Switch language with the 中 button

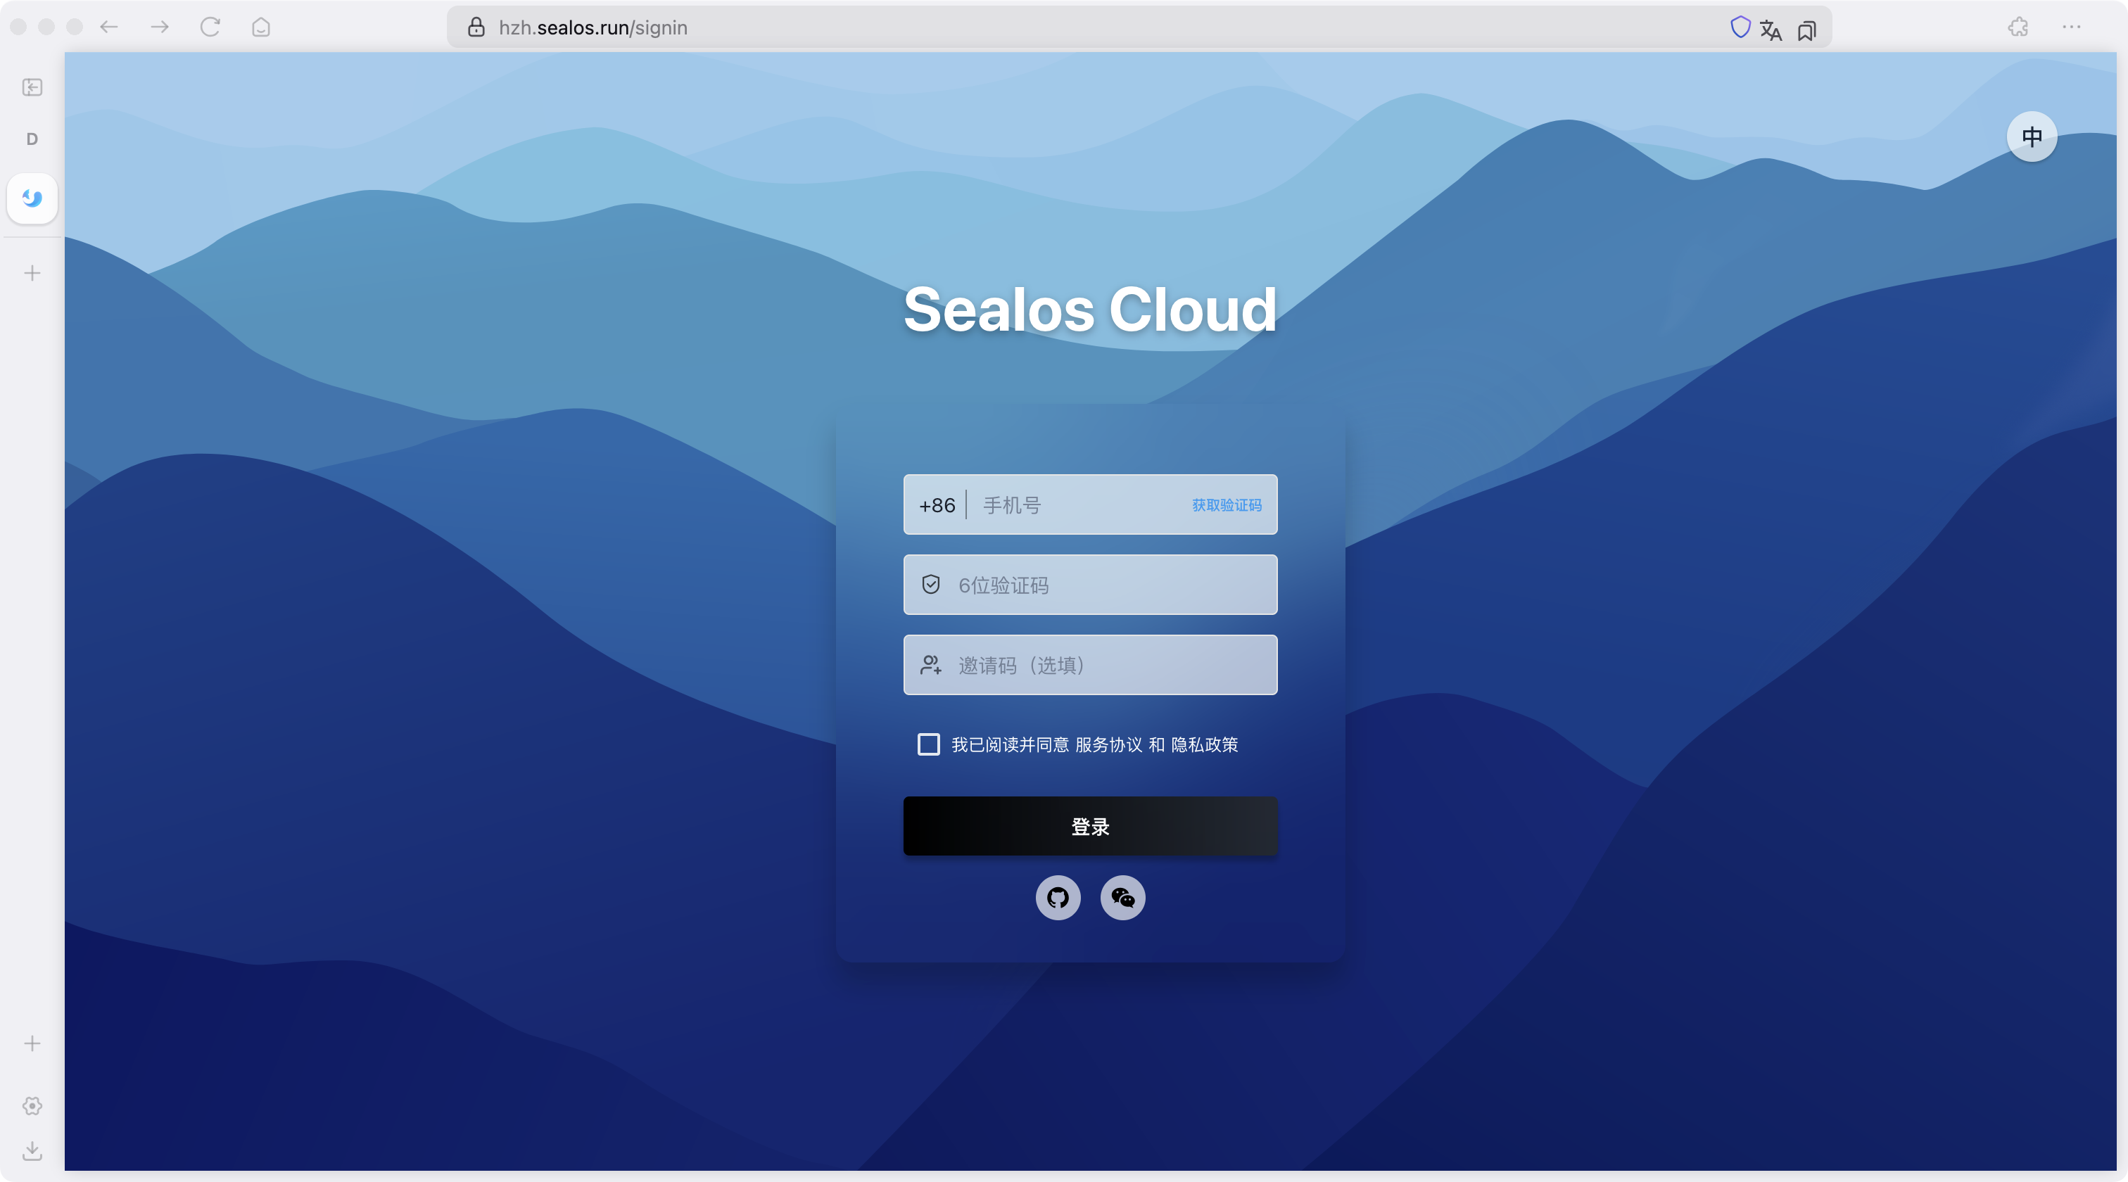pos(2032,136)
